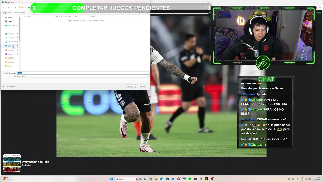The width and height of the screenshot is (323, 182).
Task: Open the Organizar menu
Action: pyautogui.click(x=7, y=13)
